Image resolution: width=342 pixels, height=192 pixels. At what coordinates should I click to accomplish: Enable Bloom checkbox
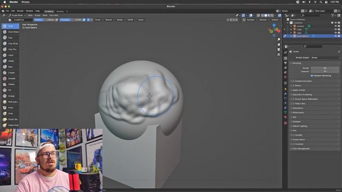click(x=293, y=85)
